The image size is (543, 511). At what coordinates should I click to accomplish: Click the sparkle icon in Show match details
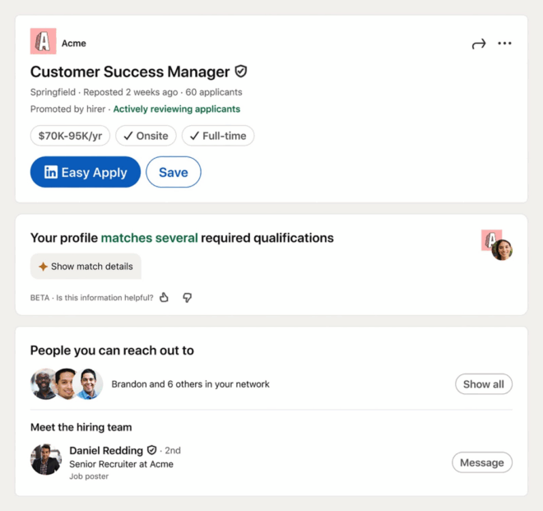(43, 267)
